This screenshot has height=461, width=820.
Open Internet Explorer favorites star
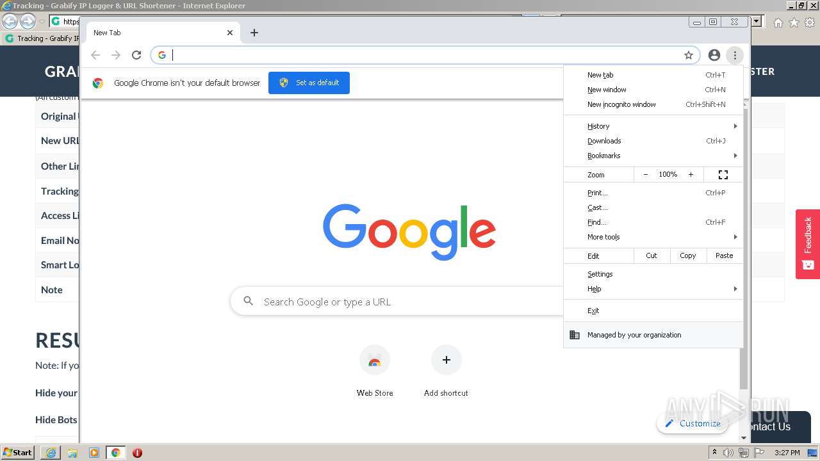[x=794, y=22]
